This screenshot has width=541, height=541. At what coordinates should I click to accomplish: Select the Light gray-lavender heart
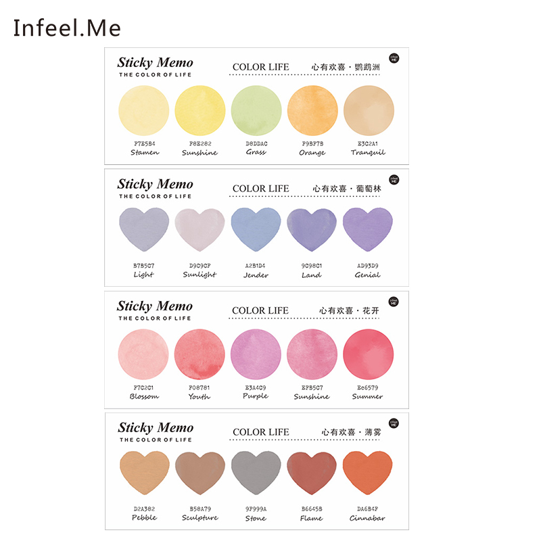[x=144, y=229]
